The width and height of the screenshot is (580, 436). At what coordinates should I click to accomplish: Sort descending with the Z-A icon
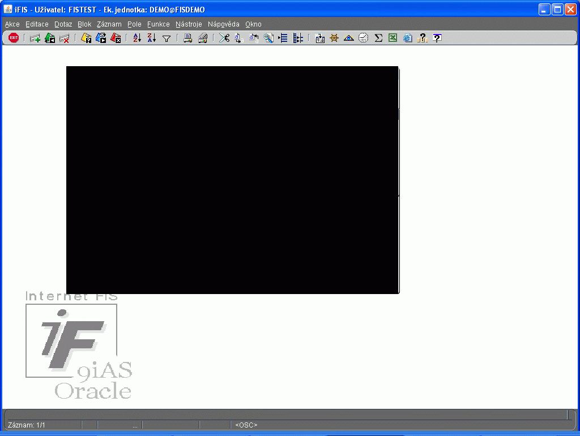[152, 38]
